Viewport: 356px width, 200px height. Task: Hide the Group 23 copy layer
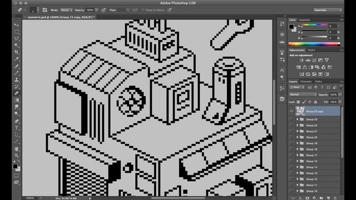pos(291,111)
